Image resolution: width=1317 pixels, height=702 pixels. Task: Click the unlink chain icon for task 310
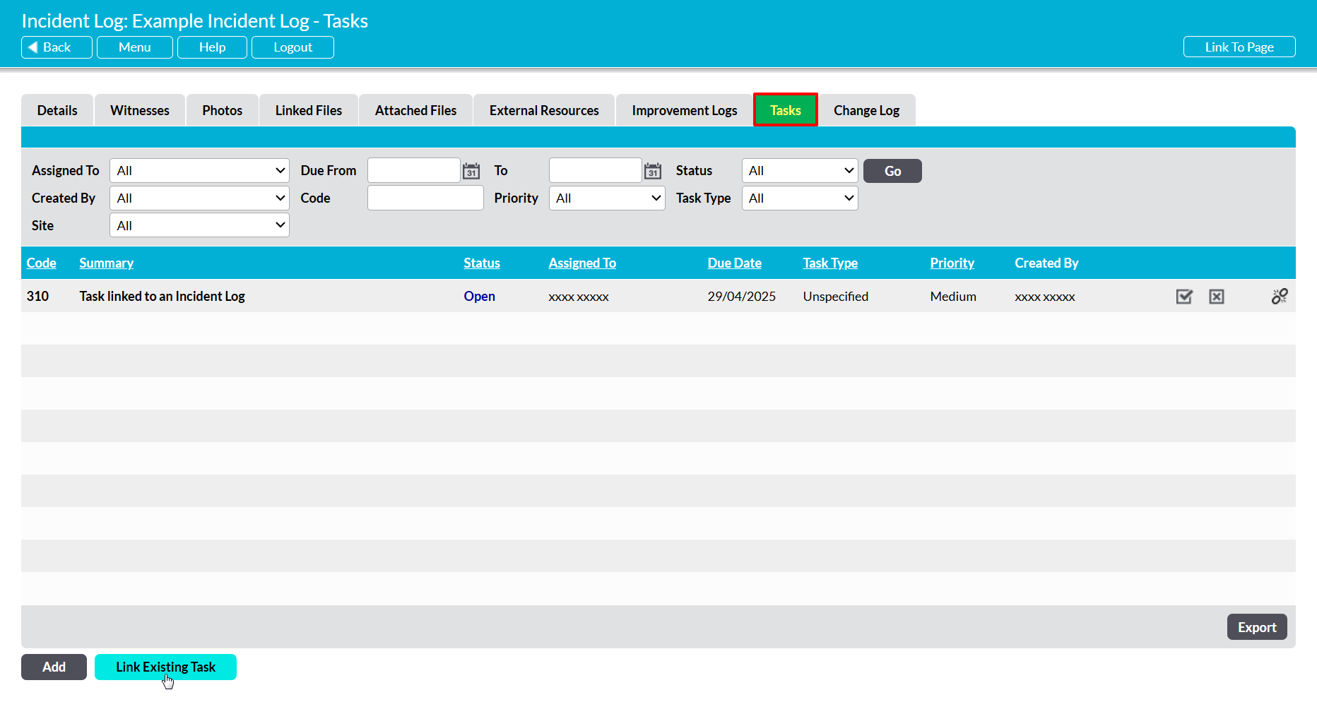[x=1279, y=297]
